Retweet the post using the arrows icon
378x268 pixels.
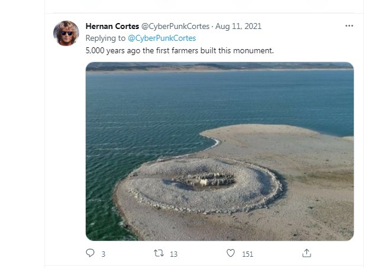tap(158, 253)
